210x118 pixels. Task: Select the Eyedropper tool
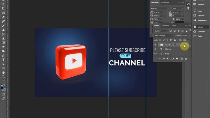3,17
